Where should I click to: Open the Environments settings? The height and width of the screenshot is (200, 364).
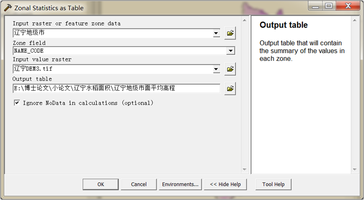[180, 184]
